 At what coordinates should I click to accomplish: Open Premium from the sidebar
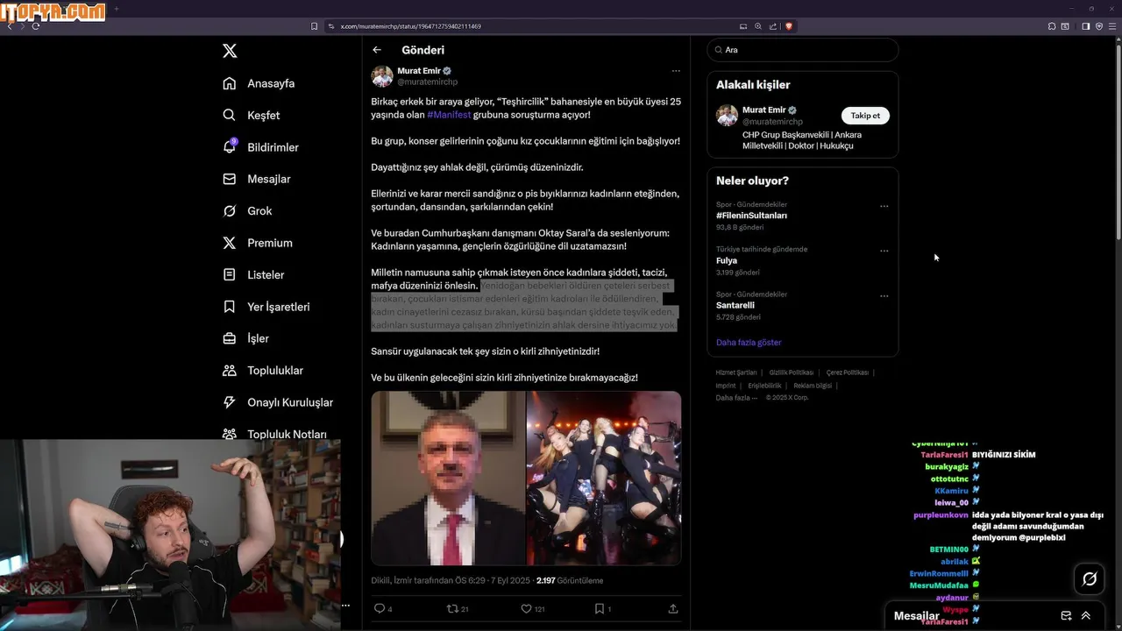258,243
